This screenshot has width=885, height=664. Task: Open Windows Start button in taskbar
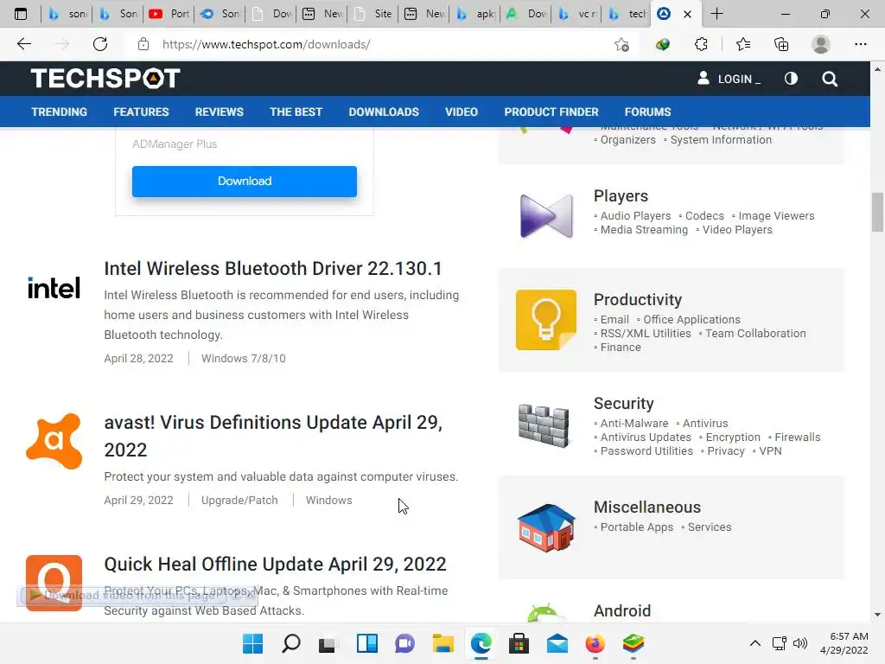coord(252,643)
